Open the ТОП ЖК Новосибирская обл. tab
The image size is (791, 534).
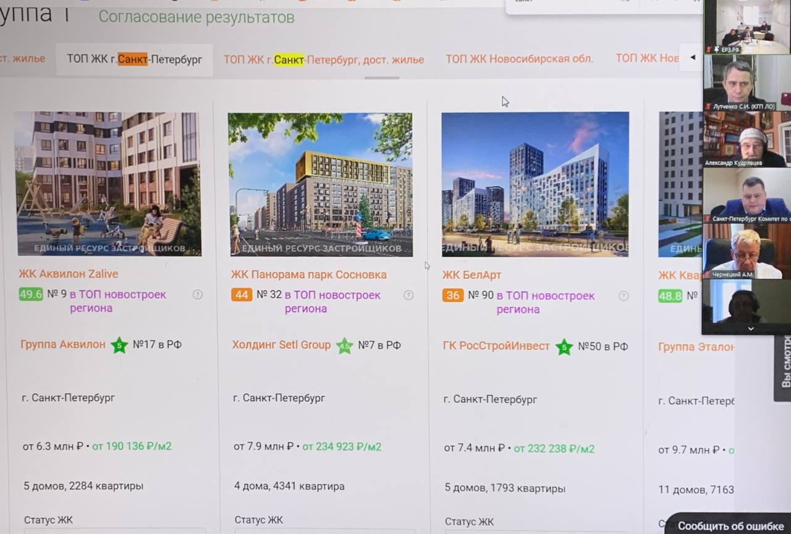tap(519, 59)
